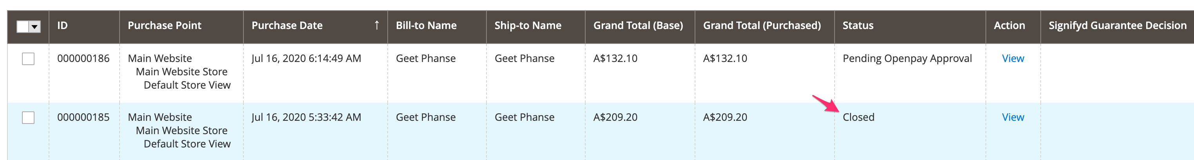Click the Closed status cell
Viewport: 1194px width, 160px height.
858,117
